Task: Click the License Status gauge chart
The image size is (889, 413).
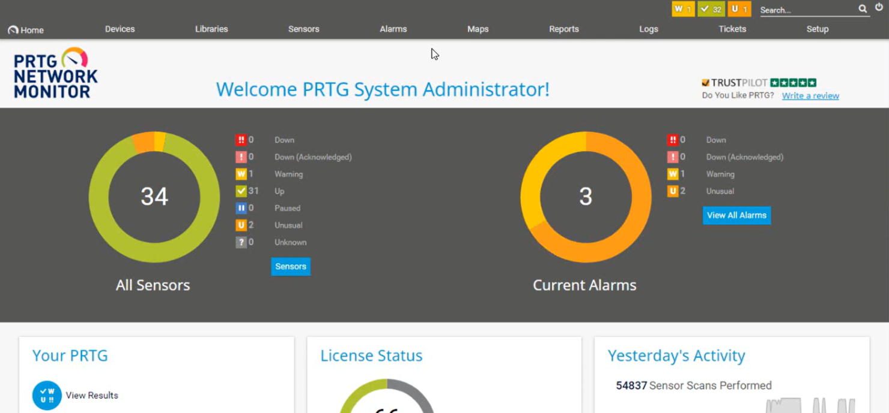Action: pyautogui.click(x=387, y=396)
